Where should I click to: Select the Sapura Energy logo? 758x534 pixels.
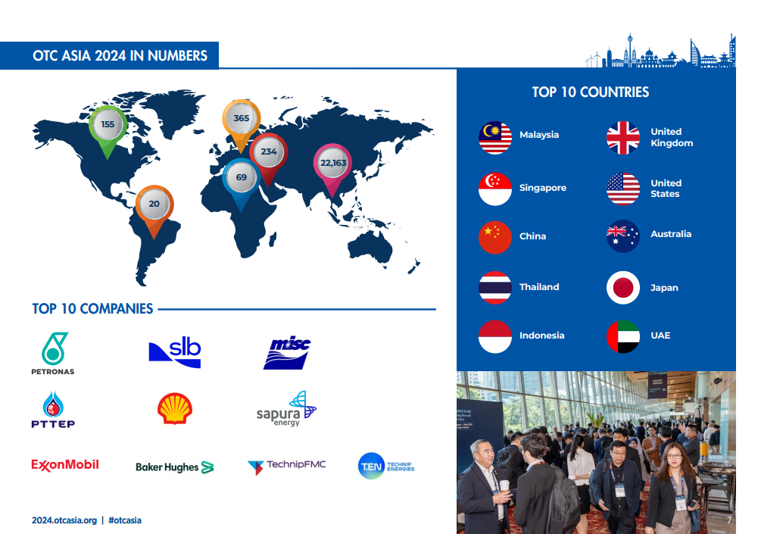tap(286, 409)
